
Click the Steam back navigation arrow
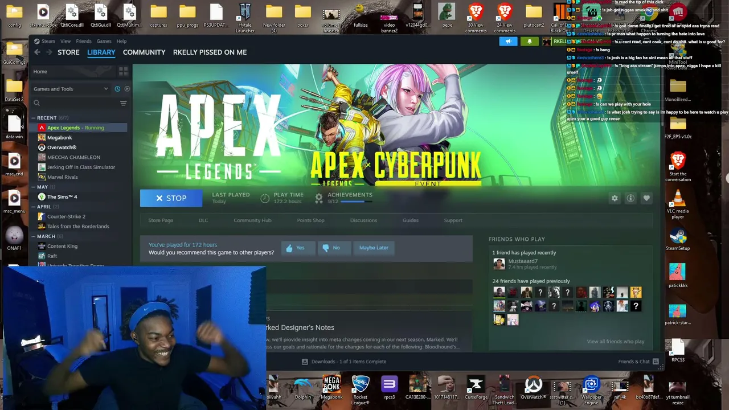point(37,52)
